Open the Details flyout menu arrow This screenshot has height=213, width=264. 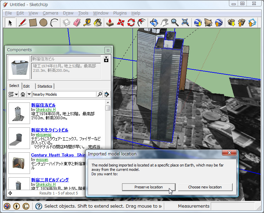(x=107, y=94)
